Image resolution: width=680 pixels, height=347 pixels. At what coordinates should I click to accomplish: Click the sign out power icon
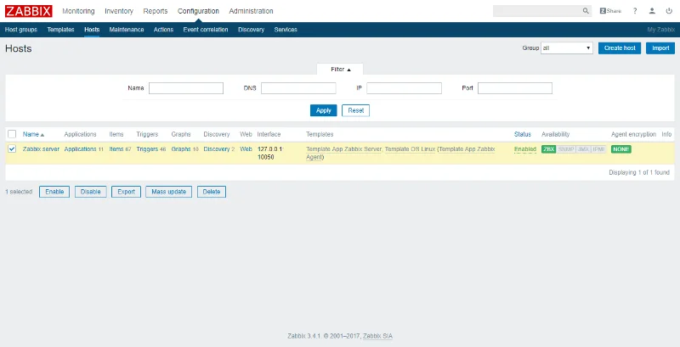(x=669, y=11)
